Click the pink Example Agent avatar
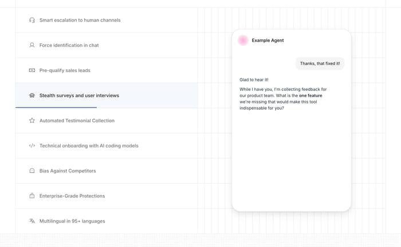 (243, 41)
